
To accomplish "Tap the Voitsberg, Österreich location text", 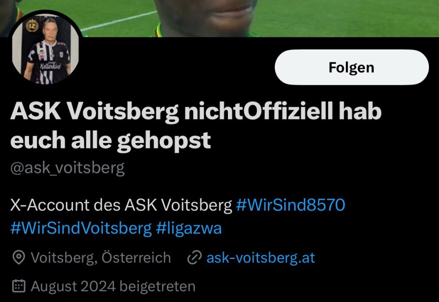I will pos(101,257).
